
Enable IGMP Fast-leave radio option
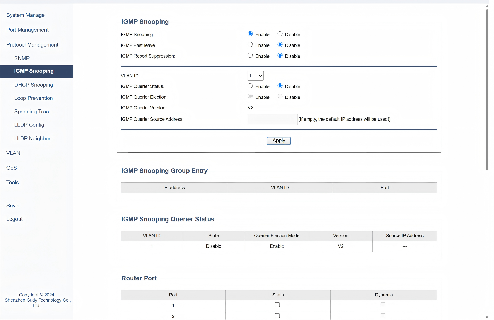click(250, 45)
